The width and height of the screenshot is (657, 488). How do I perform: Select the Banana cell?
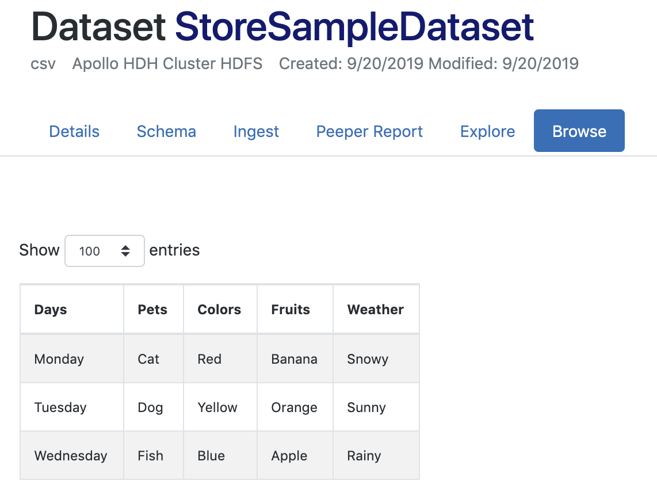coord(294,359)
